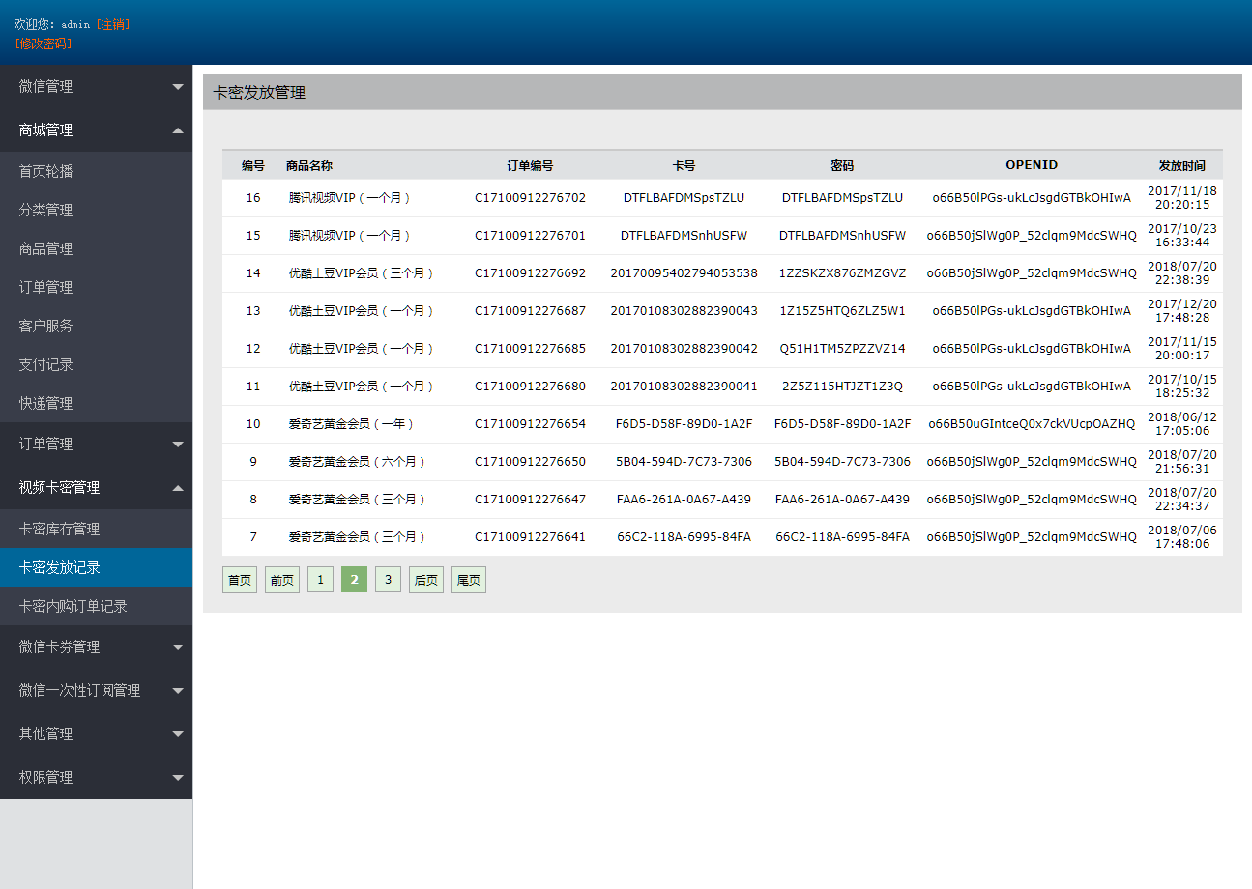The image size is (1252, 889).
Task: Go to 首页 first page button
Action: tap(240, 580)
